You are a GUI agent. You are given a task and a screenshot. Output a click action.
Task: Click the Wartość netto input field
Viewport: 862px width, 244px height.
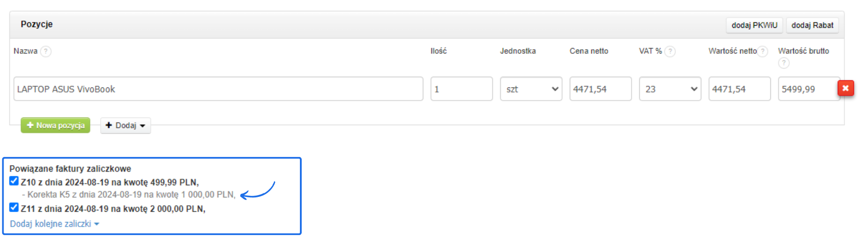(739, 89)
